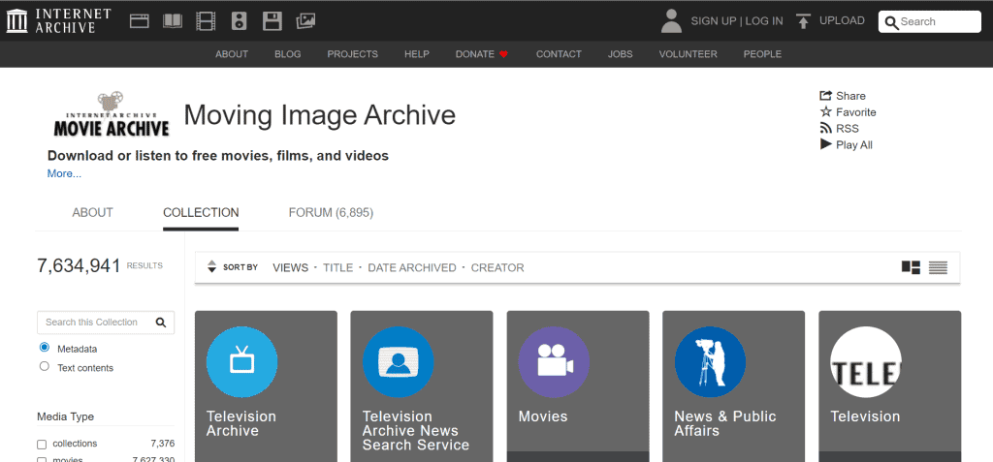Click the Moving Image Archive heading
Viewport: 993px width, 462px height.
pyautogui.click(x=320, y=115)
